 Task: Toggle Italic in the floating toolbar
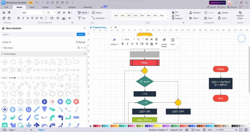point(127,44)
